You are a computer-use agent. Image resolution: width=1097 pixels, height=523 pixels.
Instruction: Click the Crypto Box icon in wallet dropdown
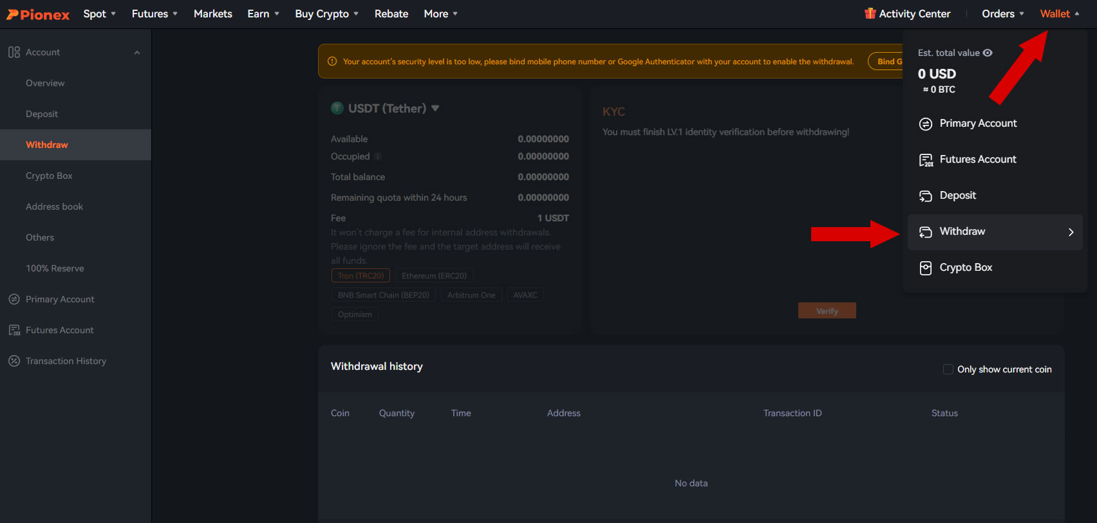tap(925, 268)
